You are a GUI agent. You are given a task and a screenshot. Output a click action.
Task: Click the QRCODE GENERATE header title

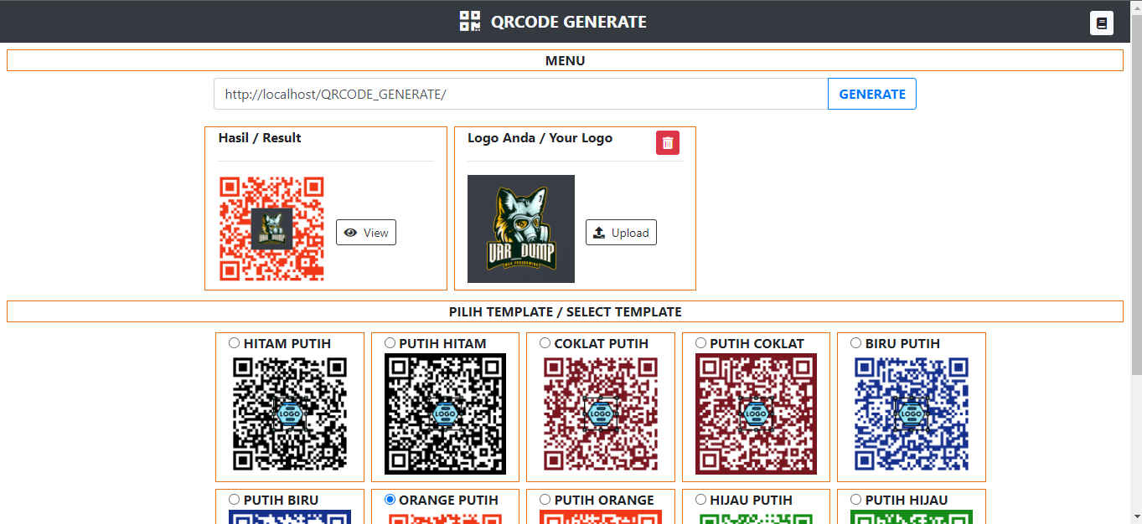pyautogui.click(x=569, y=22)
